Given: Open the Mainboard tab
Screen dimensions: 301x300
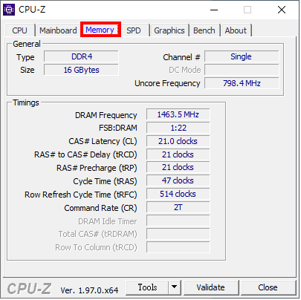Looking at the screenshot, I should (x=58, y=30).
